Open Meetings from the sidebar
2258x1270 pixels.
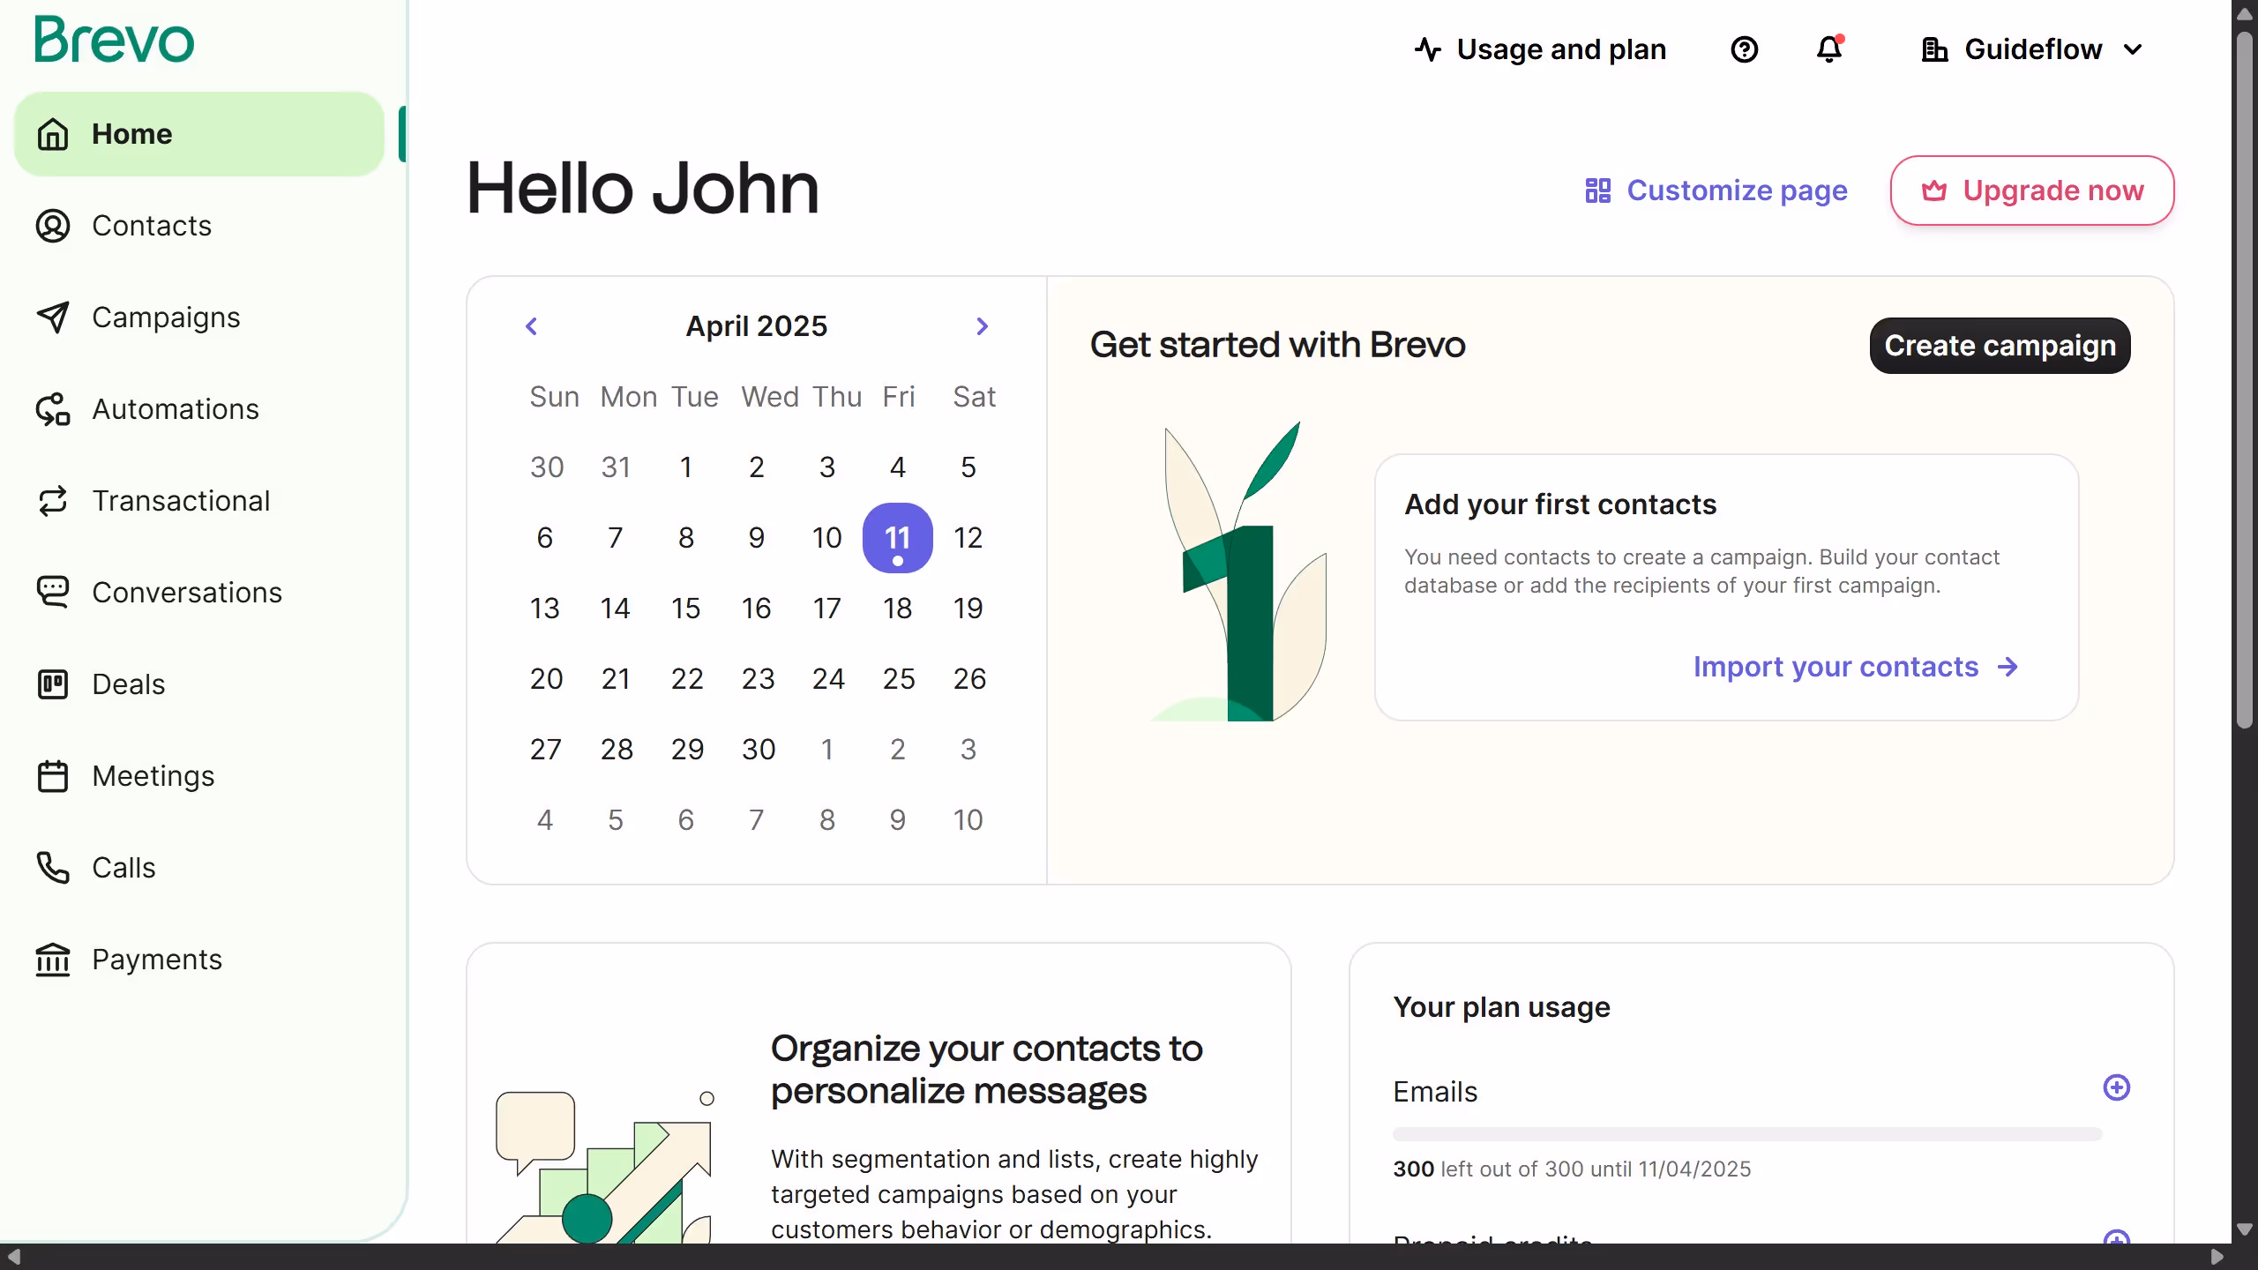[153, 776]
